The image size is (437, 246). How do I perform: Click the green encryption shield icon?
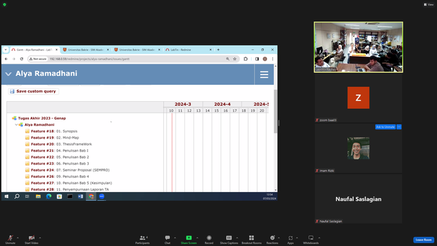click(5, 5)
